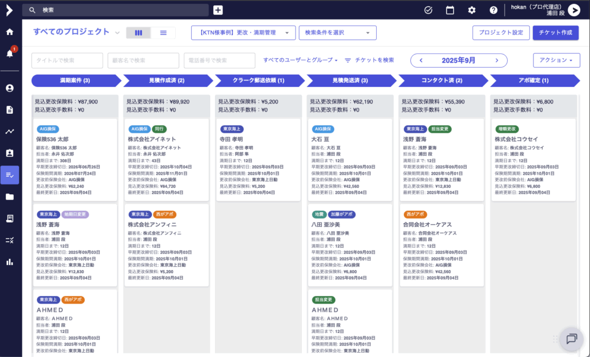Select the 満期案件 (3) stage header

coord(75,80)
